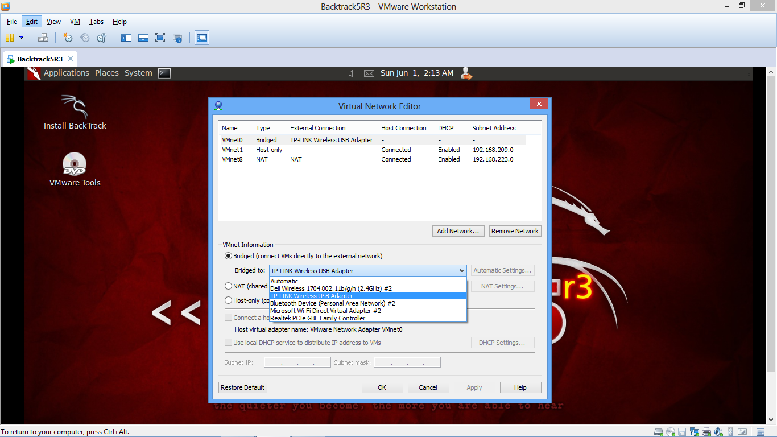The height and width of the screenshot is (437, 777).
Task: Choose TP-LINK Wireless USB Adapter option
Action: (368, 296)
